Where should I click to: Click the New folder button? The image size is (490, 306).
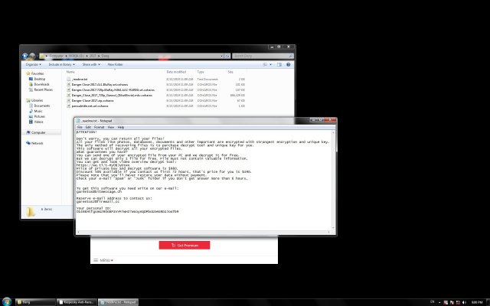pos(115,64)
